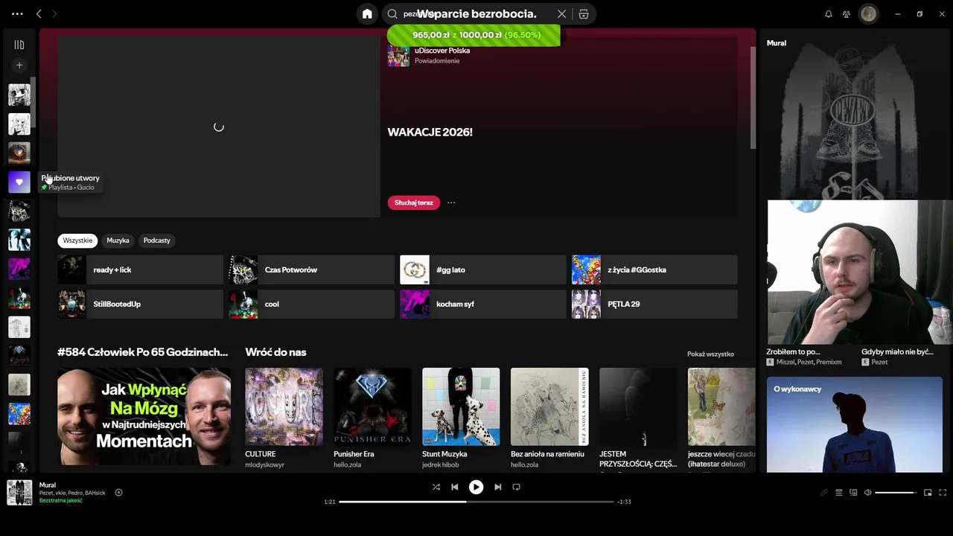The width and height of the screenshot is (953, 536).
Task: Open the Czas Potworów shortcut
Action: pos(312,269)
